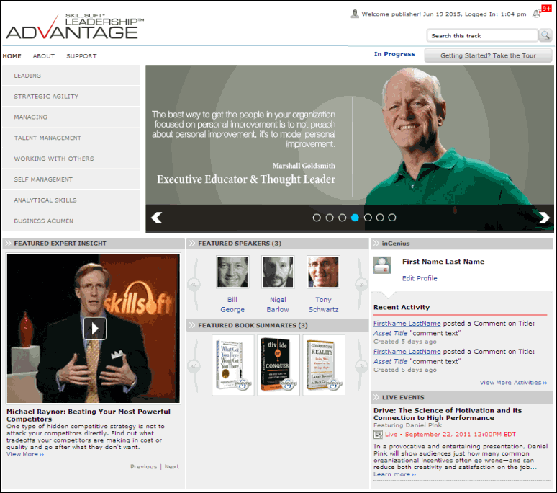Play the Michael Raynor video
Viewport: 557px width, 493px height.
point(94,329)
